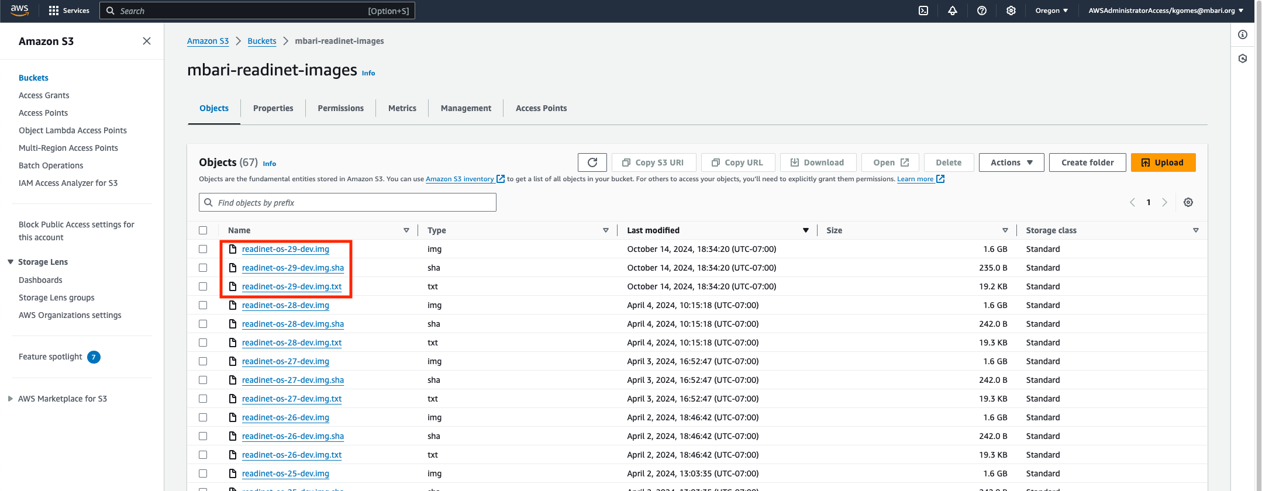Check the box for readinet-os-29-dev.img
The image size is (1262, 491).
coord(203,249)
